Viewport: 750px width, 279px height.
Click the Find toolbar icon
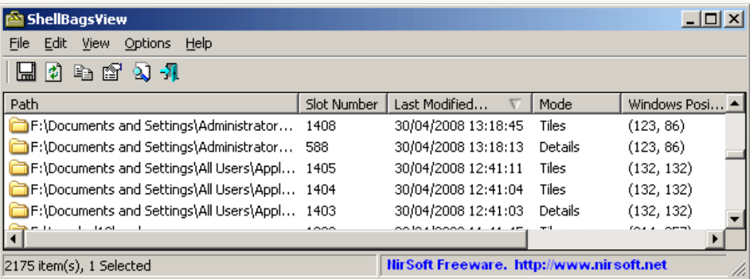click(141, 72)
